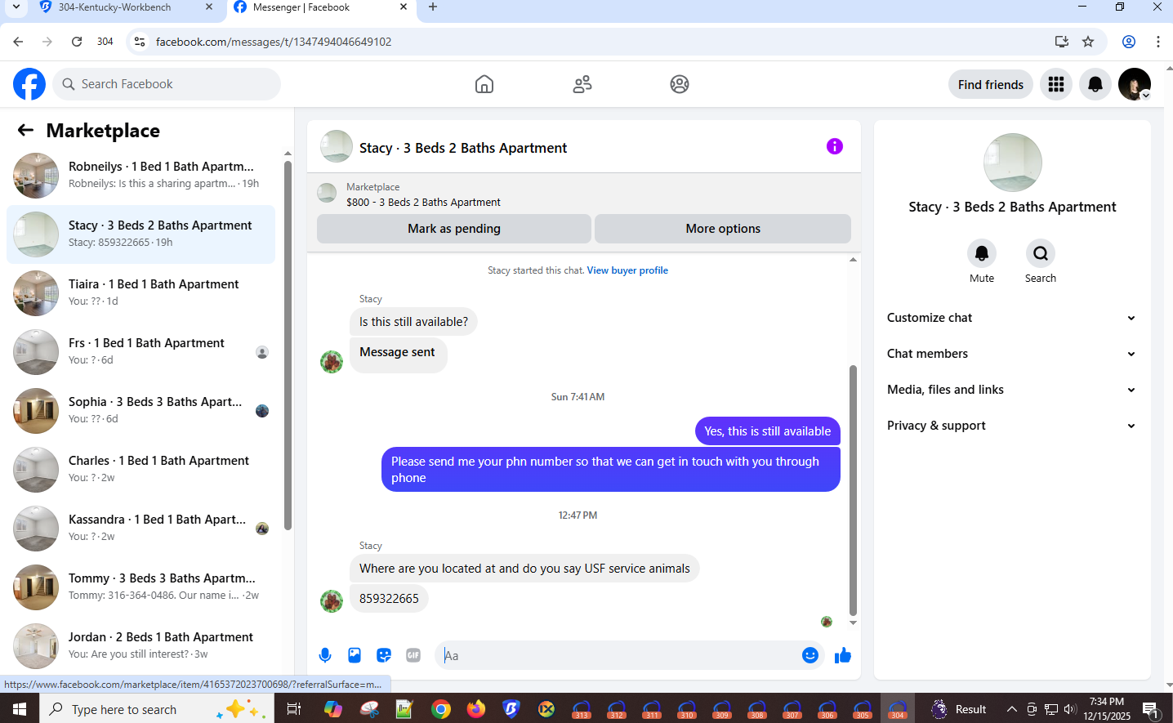Click the Search Facebook field
The width and height of the screenshot is (1173, 723).
click(x=167, y=84)
